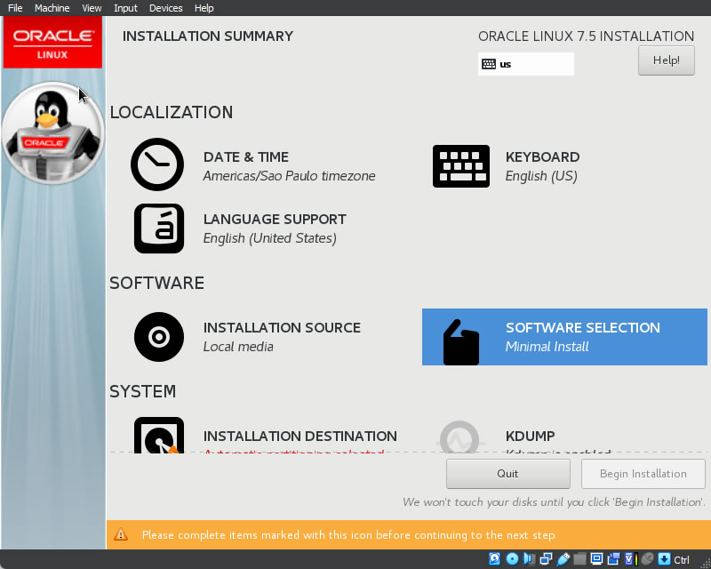Open the INSTALLATION SOURCE label

click(x=282, y=327)
